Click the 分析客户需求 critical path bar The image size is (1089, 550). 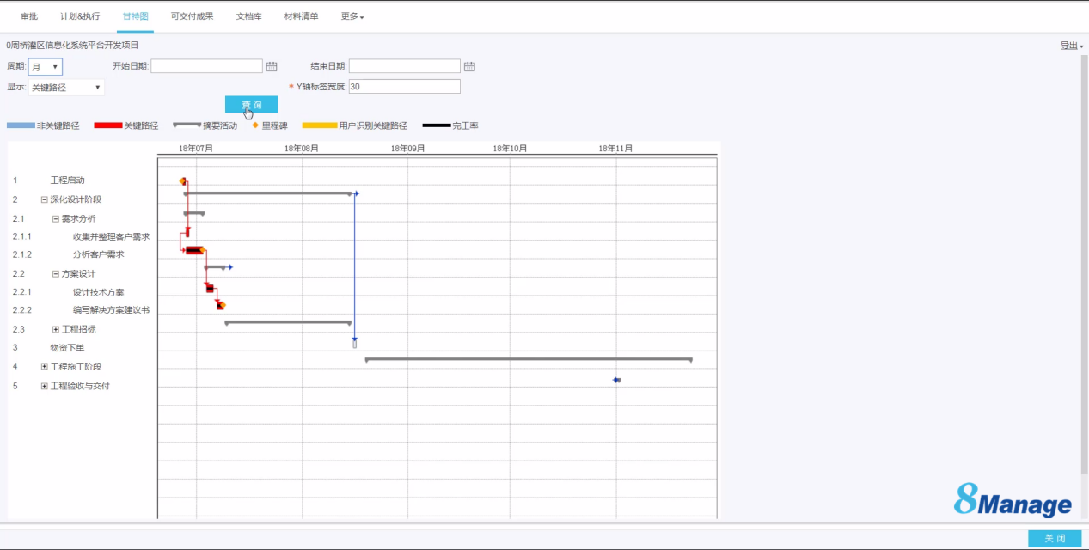(194, 250)
